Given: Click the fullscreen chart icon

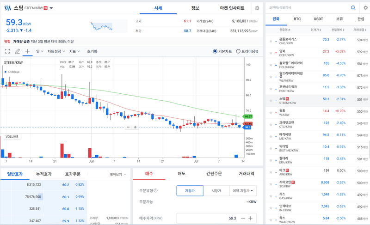Looking at the screenshot, I should 7,51.
